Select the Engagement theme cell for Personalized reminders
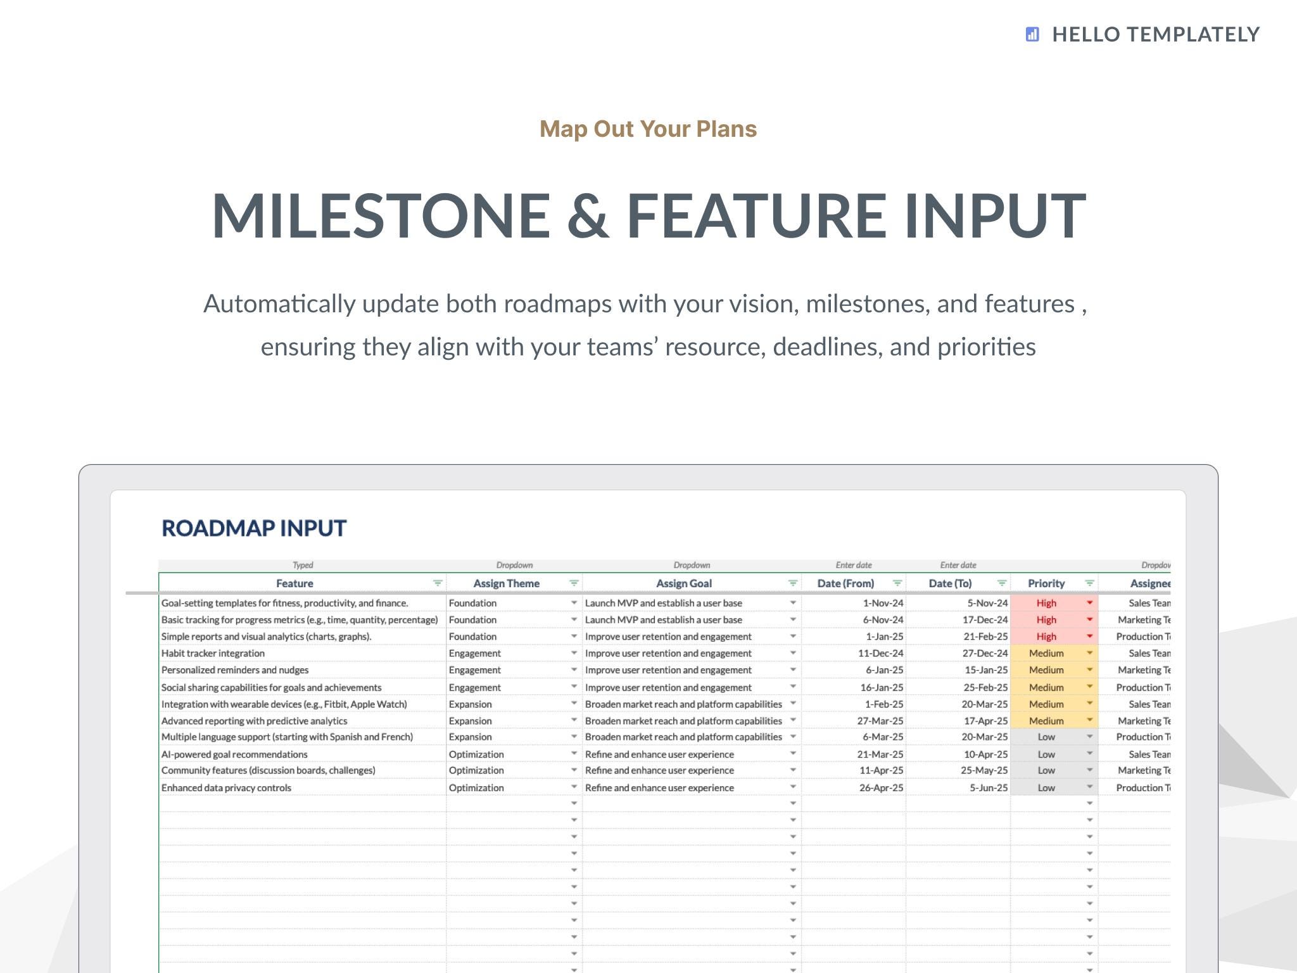 [x=514, y=670]
